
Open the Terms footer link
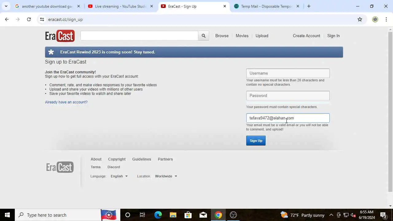coord(95,167)
